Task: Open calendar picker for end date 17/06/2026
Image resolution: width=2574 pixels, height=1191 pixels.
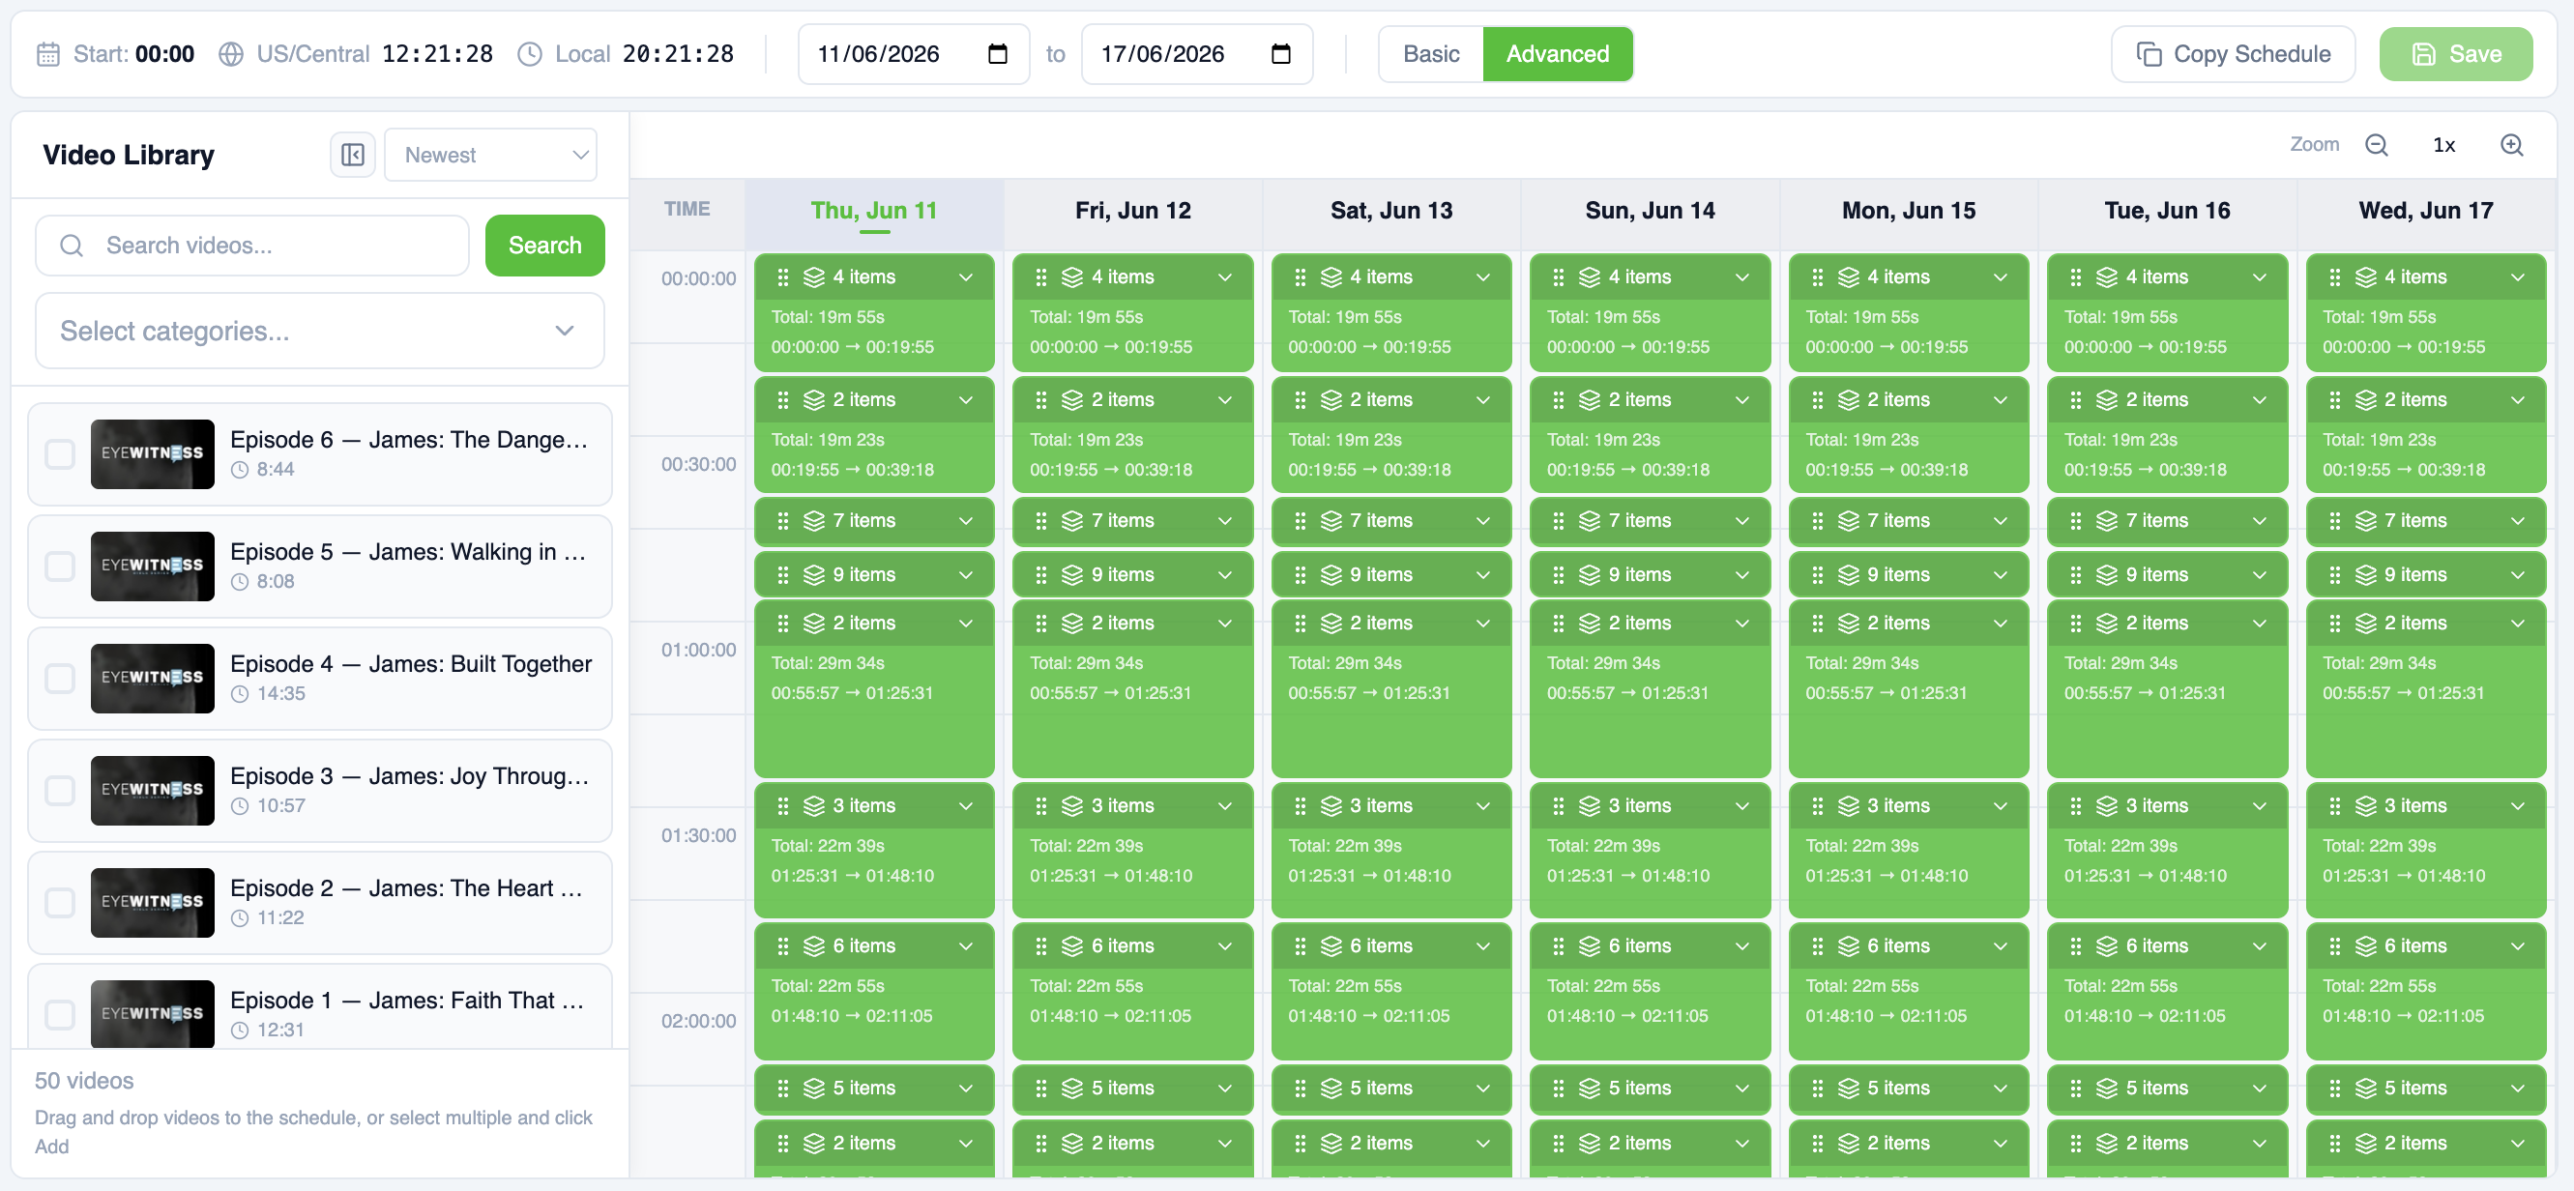Action: click(1280, 54)
